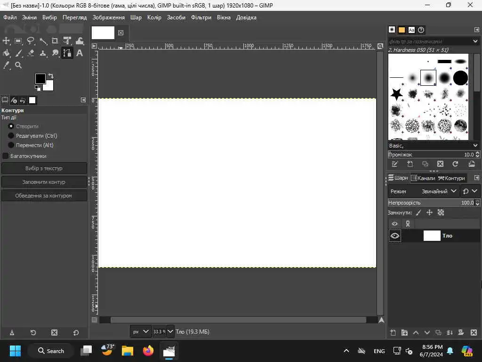Select the Paintbrush tool
The width and height of the screenshot is (482, 362).
[18, 53]
